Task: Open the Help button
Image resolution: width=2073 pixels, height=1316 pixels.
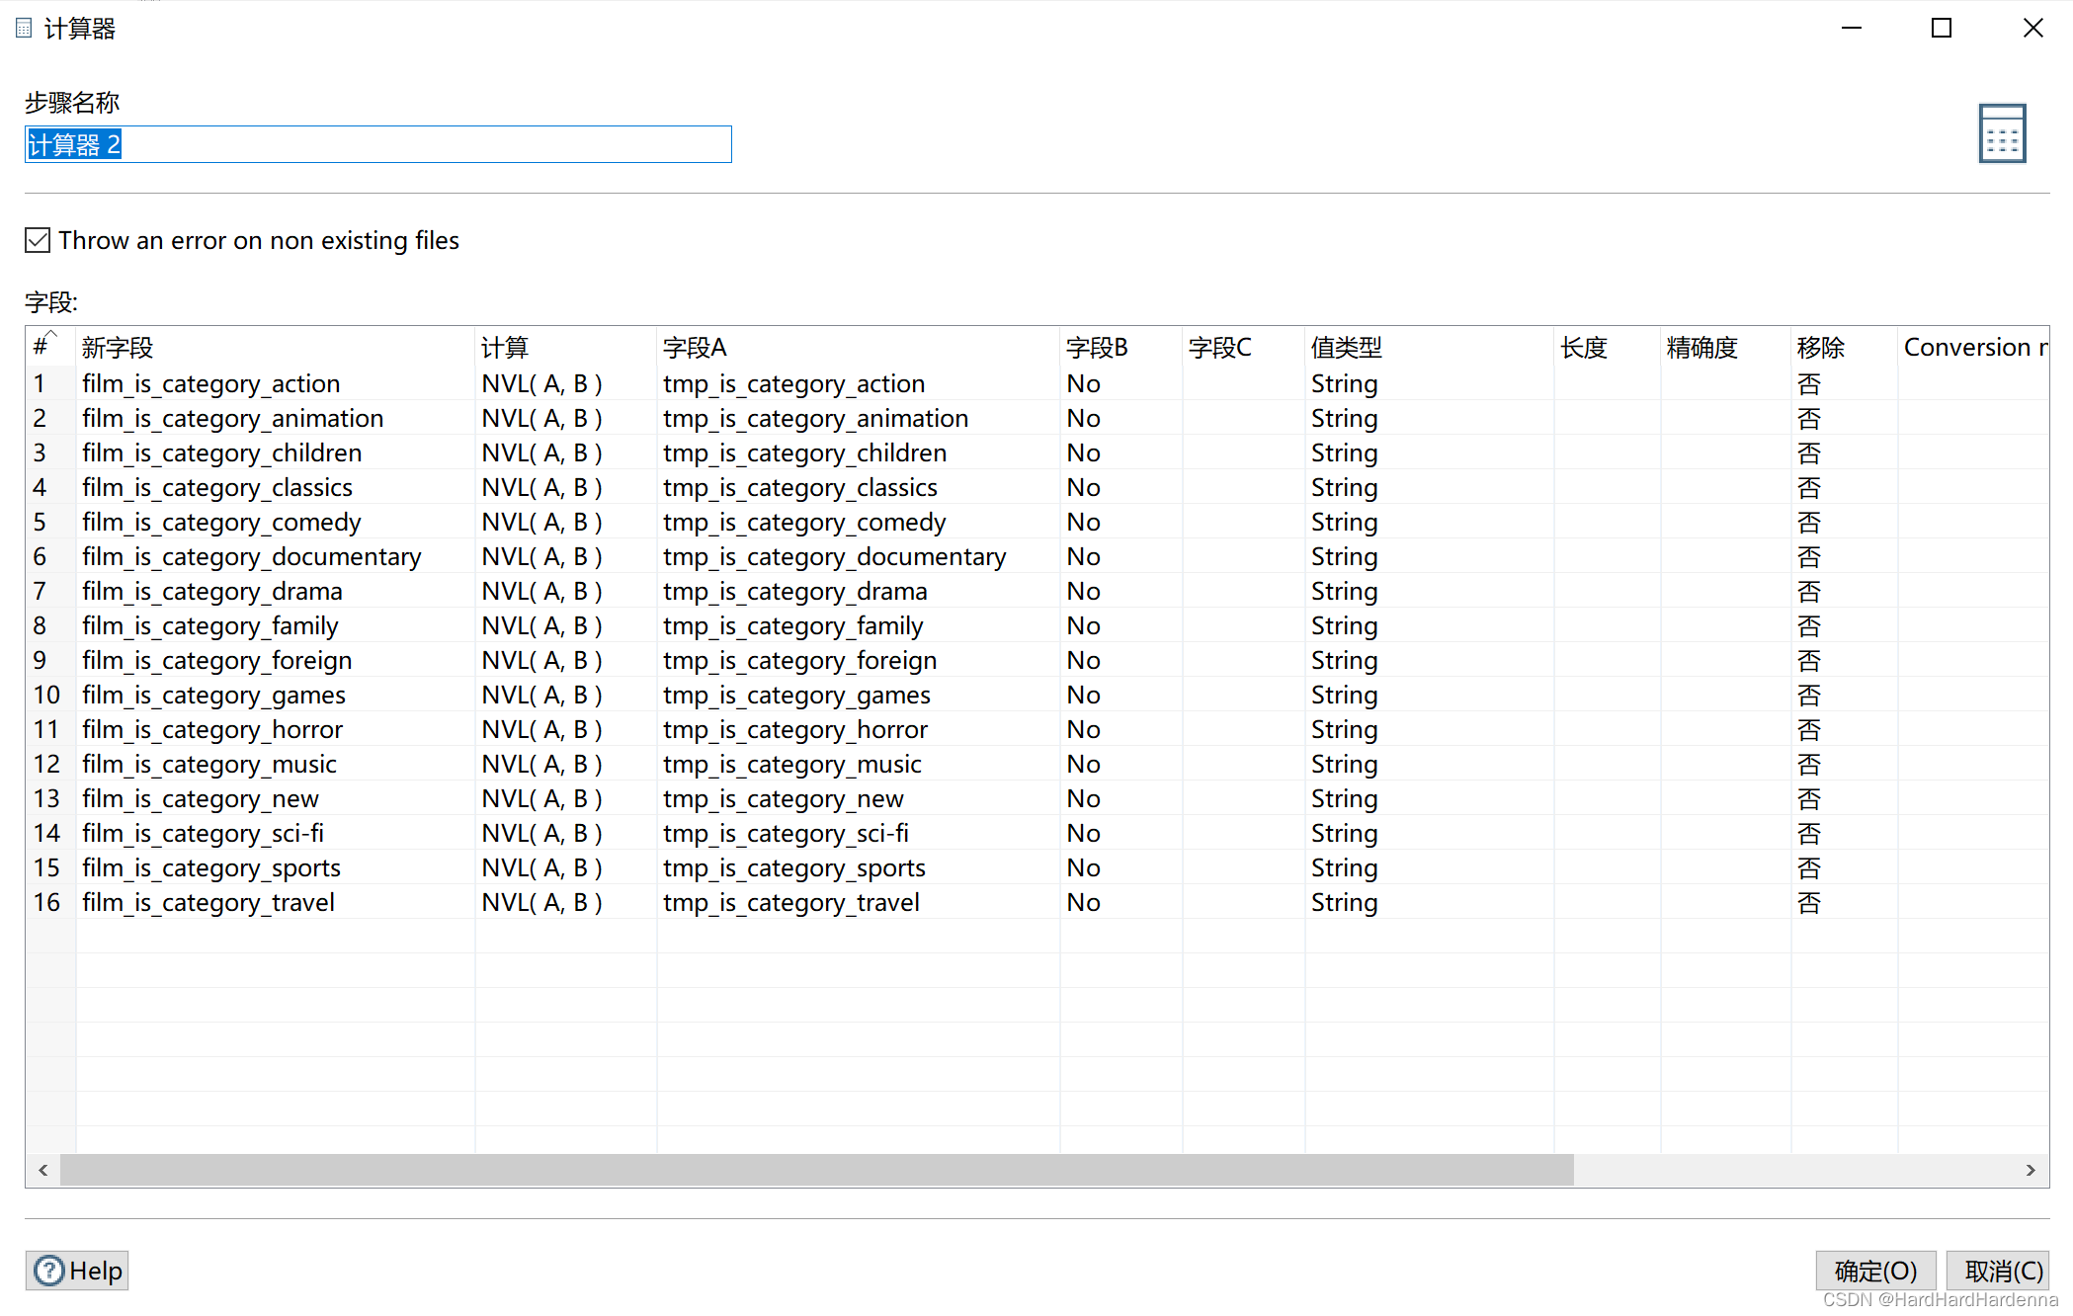Action: pos(77,1271)
